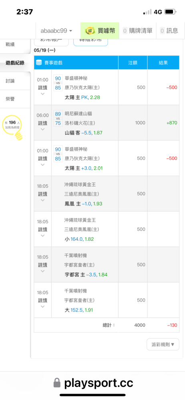Click the database icon beside 賽事遊戲

39,62
